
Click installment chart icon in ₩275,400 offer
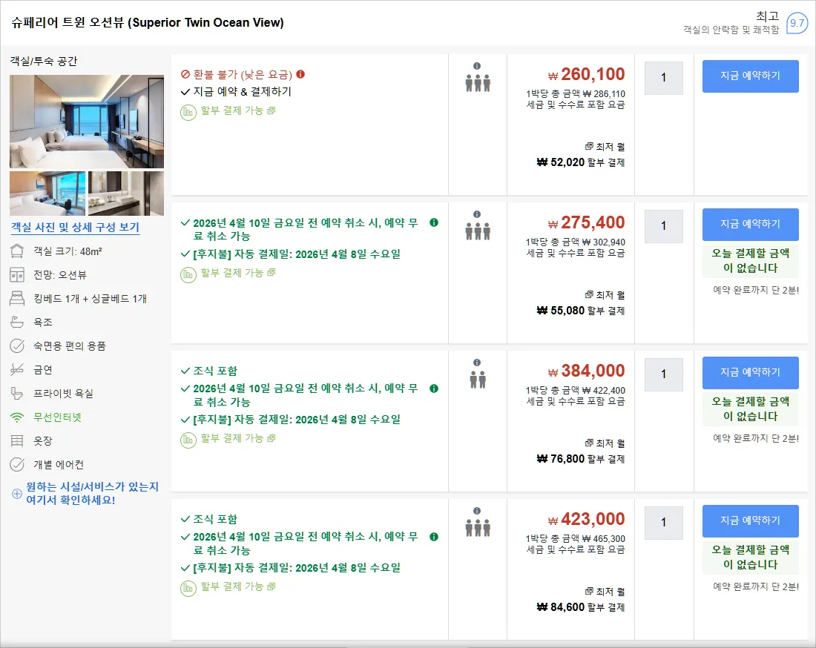coord(188,274)
